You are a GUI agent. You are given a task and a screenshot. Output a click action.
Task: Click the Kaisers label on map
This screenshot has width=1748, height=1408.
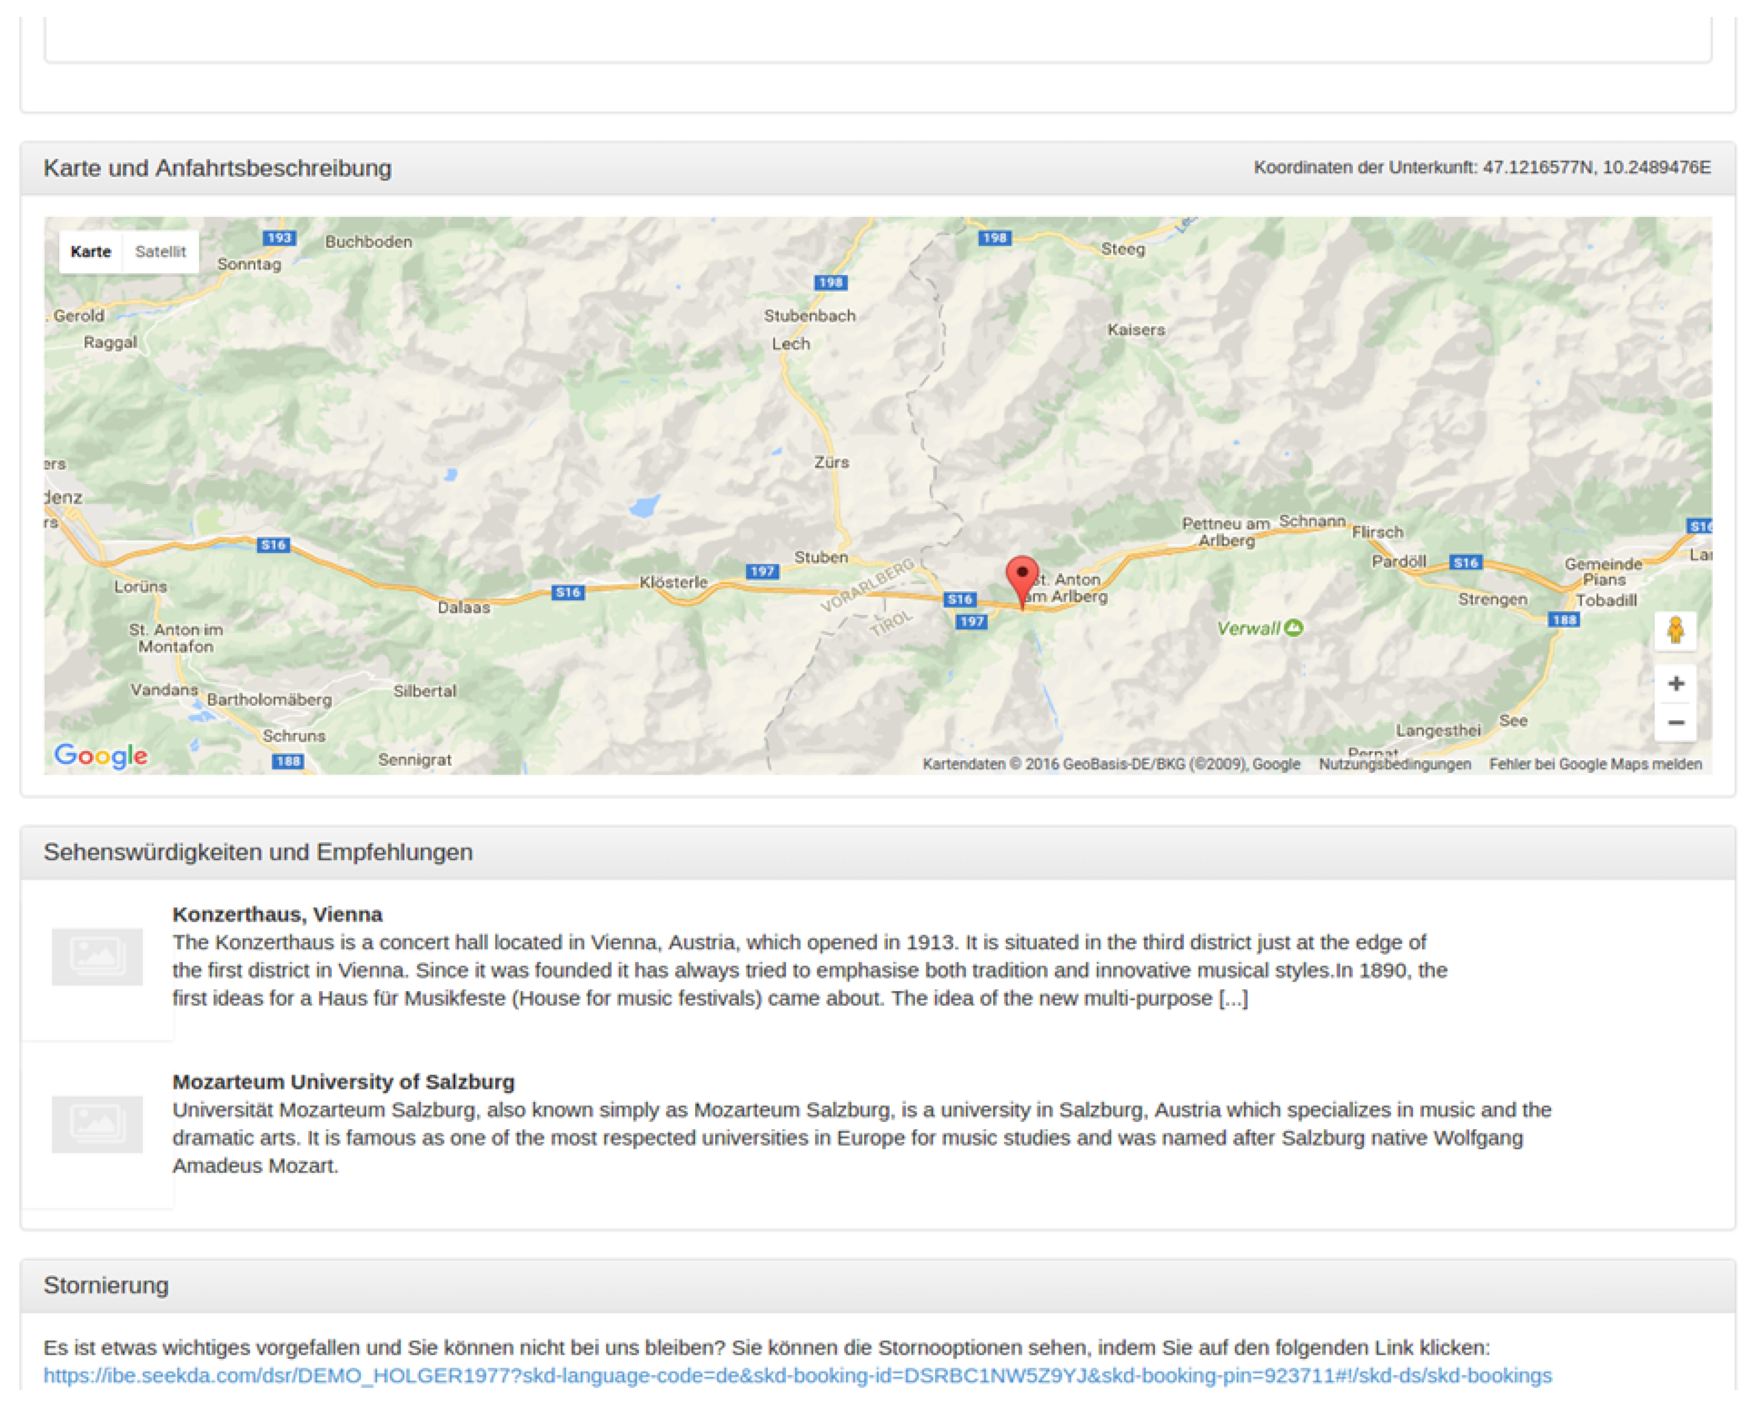(x=1135, y=330)
